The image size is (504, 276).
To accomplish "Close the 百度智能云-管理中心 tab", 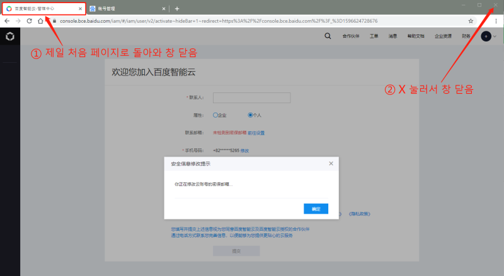I will coord(80,9).
